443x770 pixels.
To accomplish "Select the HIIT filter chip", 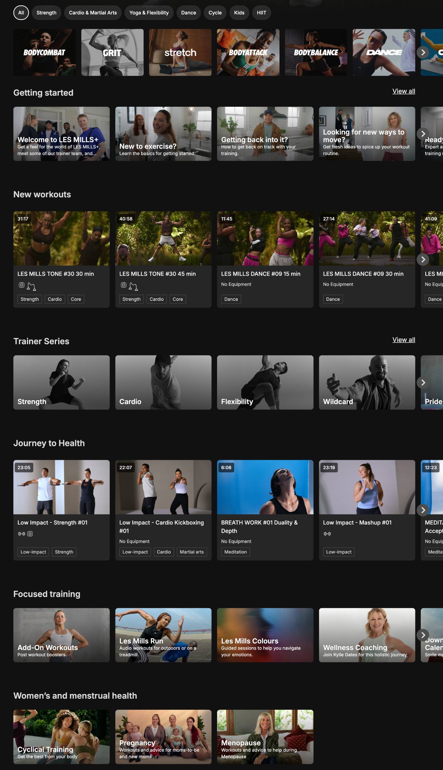I will click(x=262, y=13).
